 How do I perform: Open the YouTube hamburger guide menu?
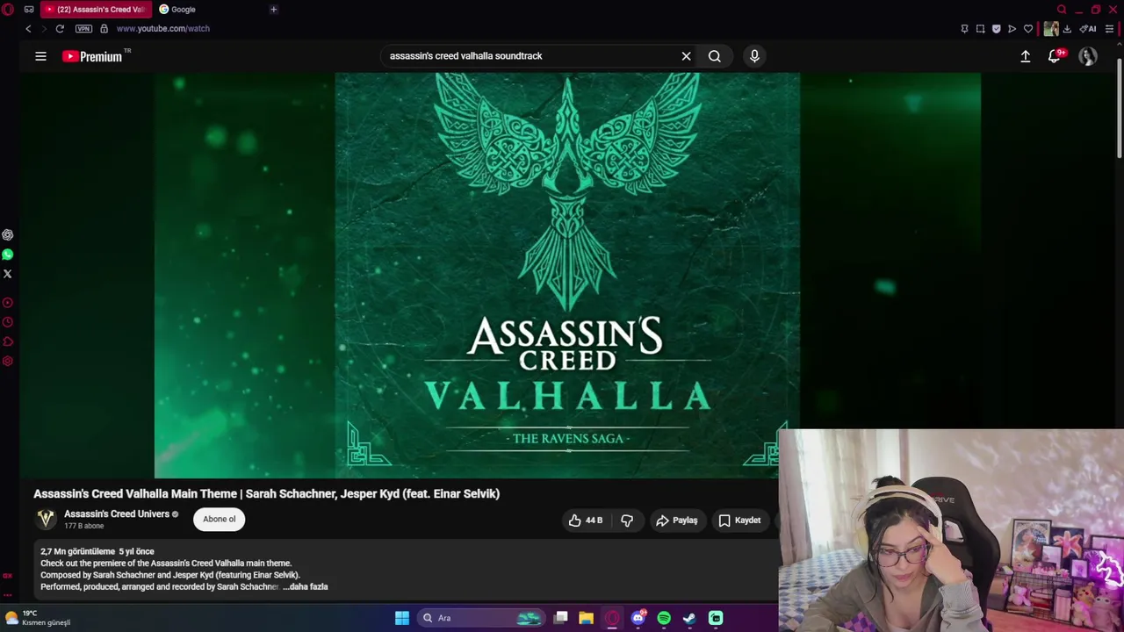click(40, 56)
